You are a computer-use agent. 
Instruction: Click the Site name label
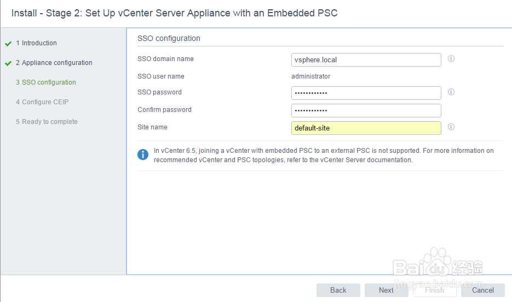tap(152, 127)
